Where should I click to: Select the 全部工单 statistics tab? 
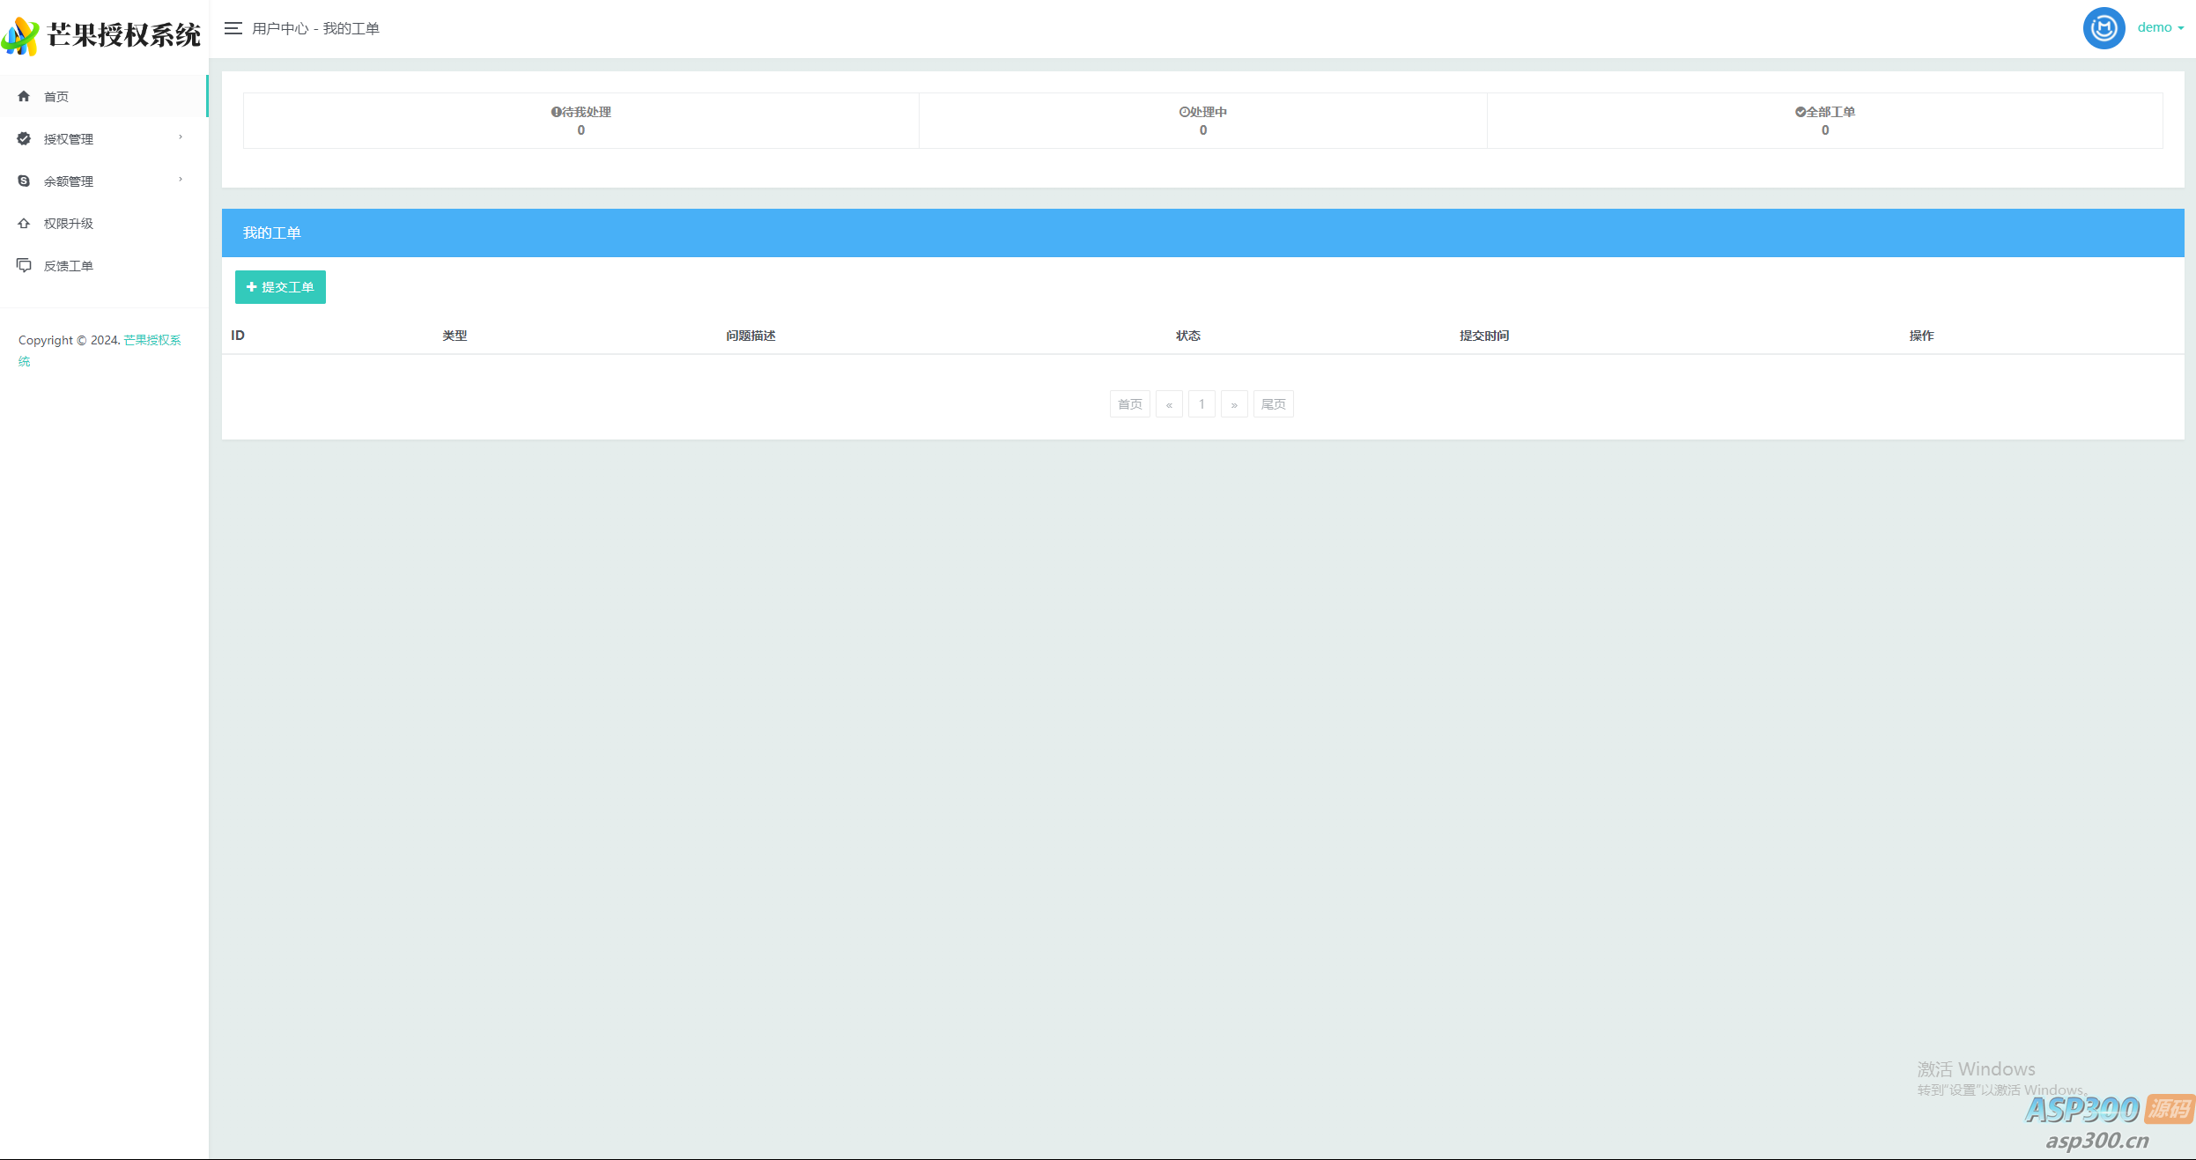1824,120
